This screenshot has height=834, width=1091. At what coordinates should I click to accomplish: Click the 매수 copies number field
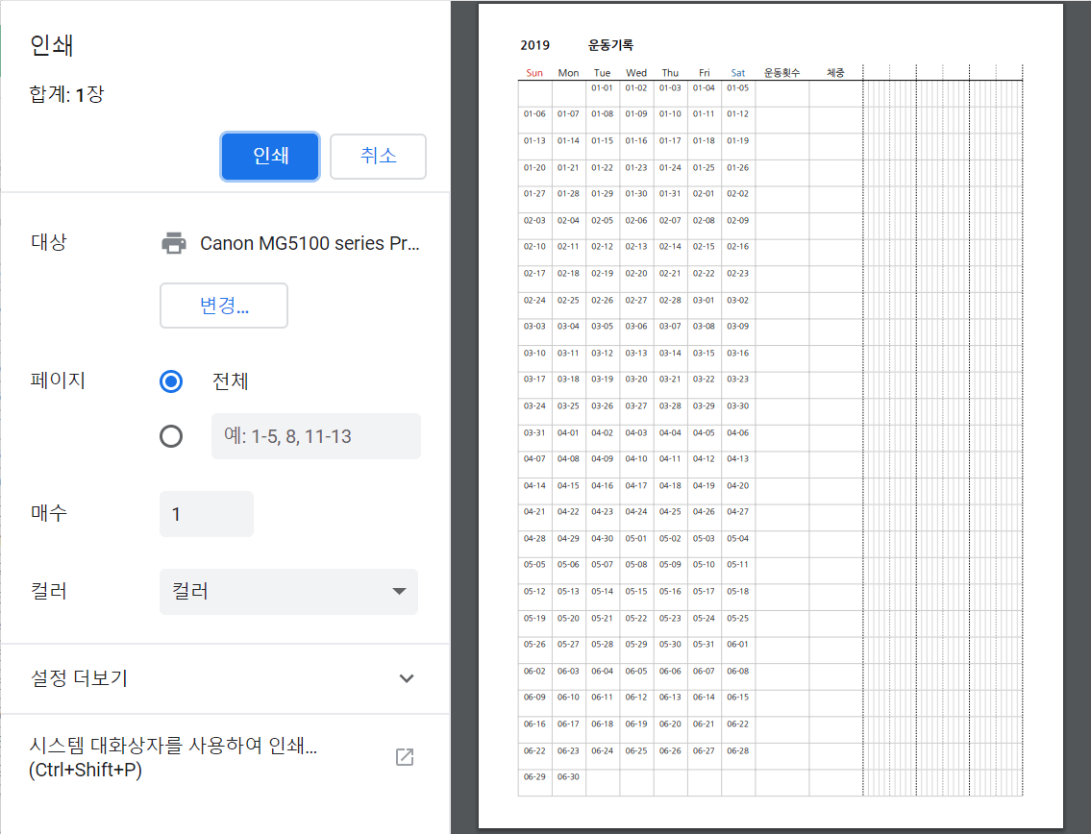[x=207, y=514]
